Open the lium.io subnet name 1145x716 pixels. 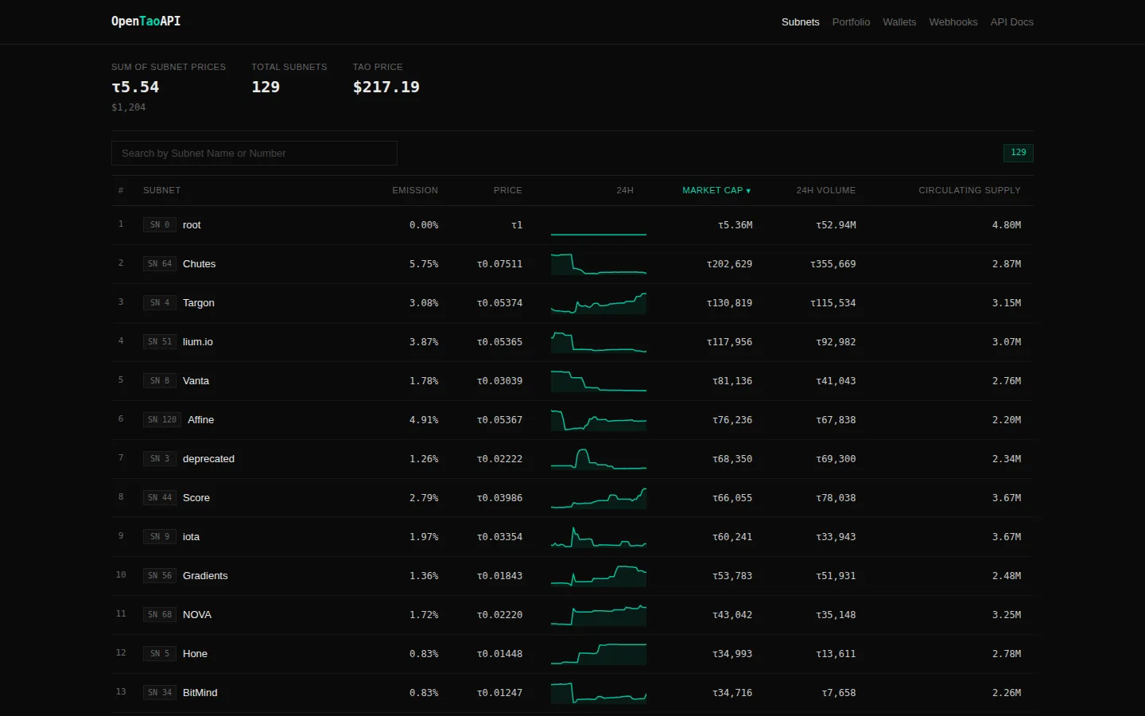[x=198, y=342]
